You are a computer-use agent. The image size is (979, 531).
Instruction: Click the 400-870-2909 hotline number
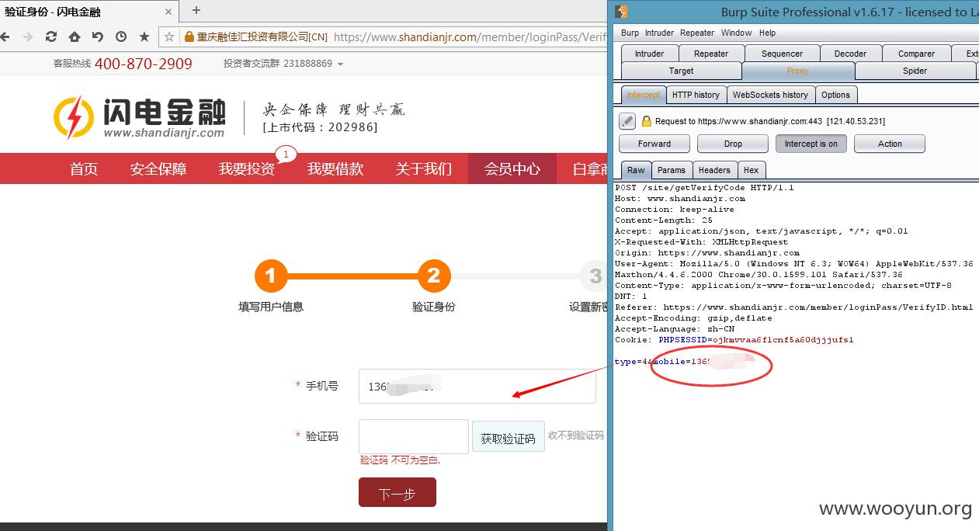click(x=144, y=64)
